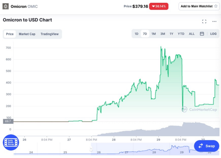Click the star icon in watchlist button

(216, 6)
